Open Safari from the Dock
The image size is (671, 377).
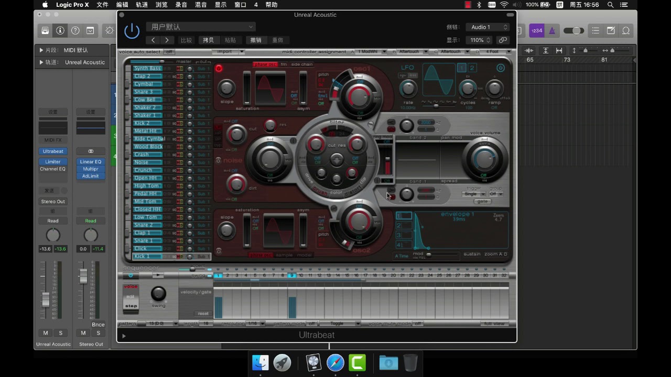point(335,362)
